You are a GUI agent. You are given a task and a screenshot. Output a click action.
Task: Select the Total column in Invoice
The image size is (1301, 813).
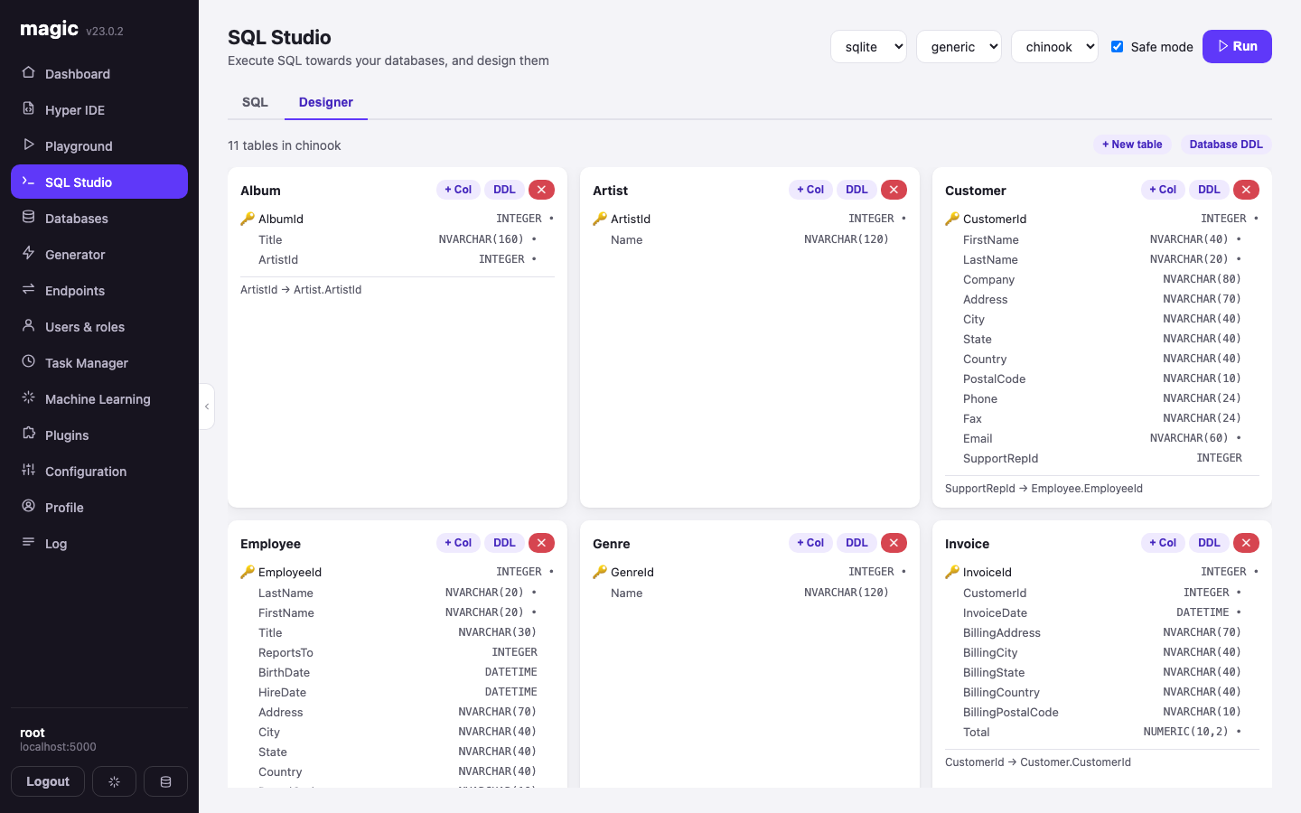click(x=1102, y=732)
